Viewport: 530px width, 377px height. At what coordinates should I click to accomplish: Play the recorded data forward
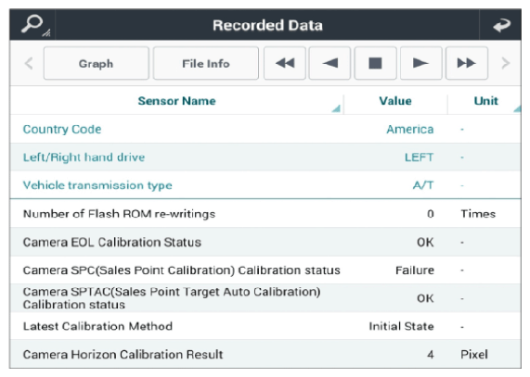pyautogui.click(x=420, y=63)
